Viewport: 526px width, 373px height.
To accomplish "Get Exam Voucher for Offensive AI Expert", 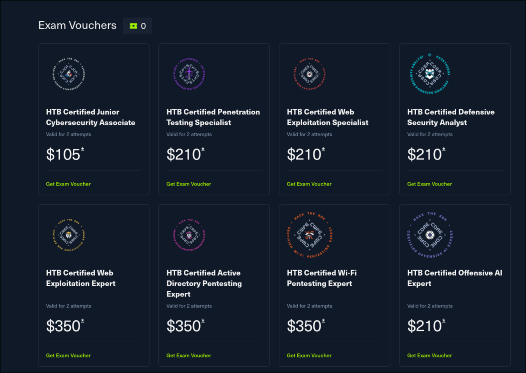I will coord(429,356).
